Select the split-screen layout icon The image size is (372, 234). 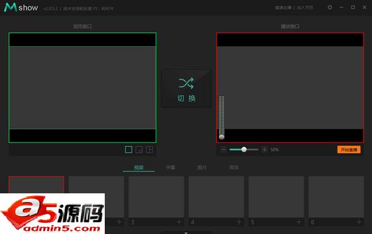click(149, 150)
